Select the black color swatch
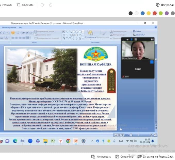 tap(131, 13)
